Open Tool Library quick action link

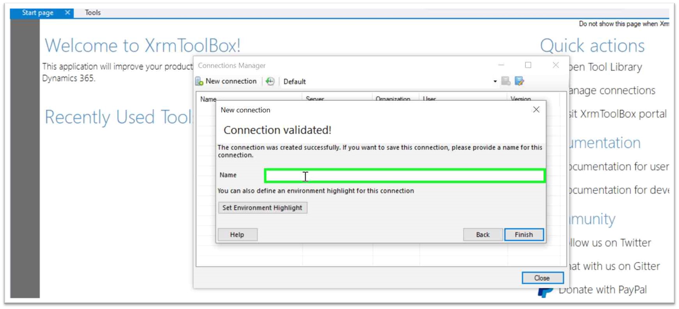pyautogui.click(x=605, y=67)
